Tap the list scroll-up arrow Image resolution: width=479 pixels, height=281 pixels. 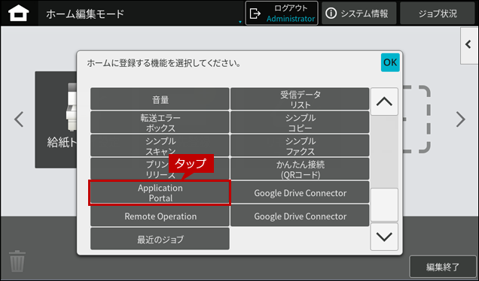point(384,101)
